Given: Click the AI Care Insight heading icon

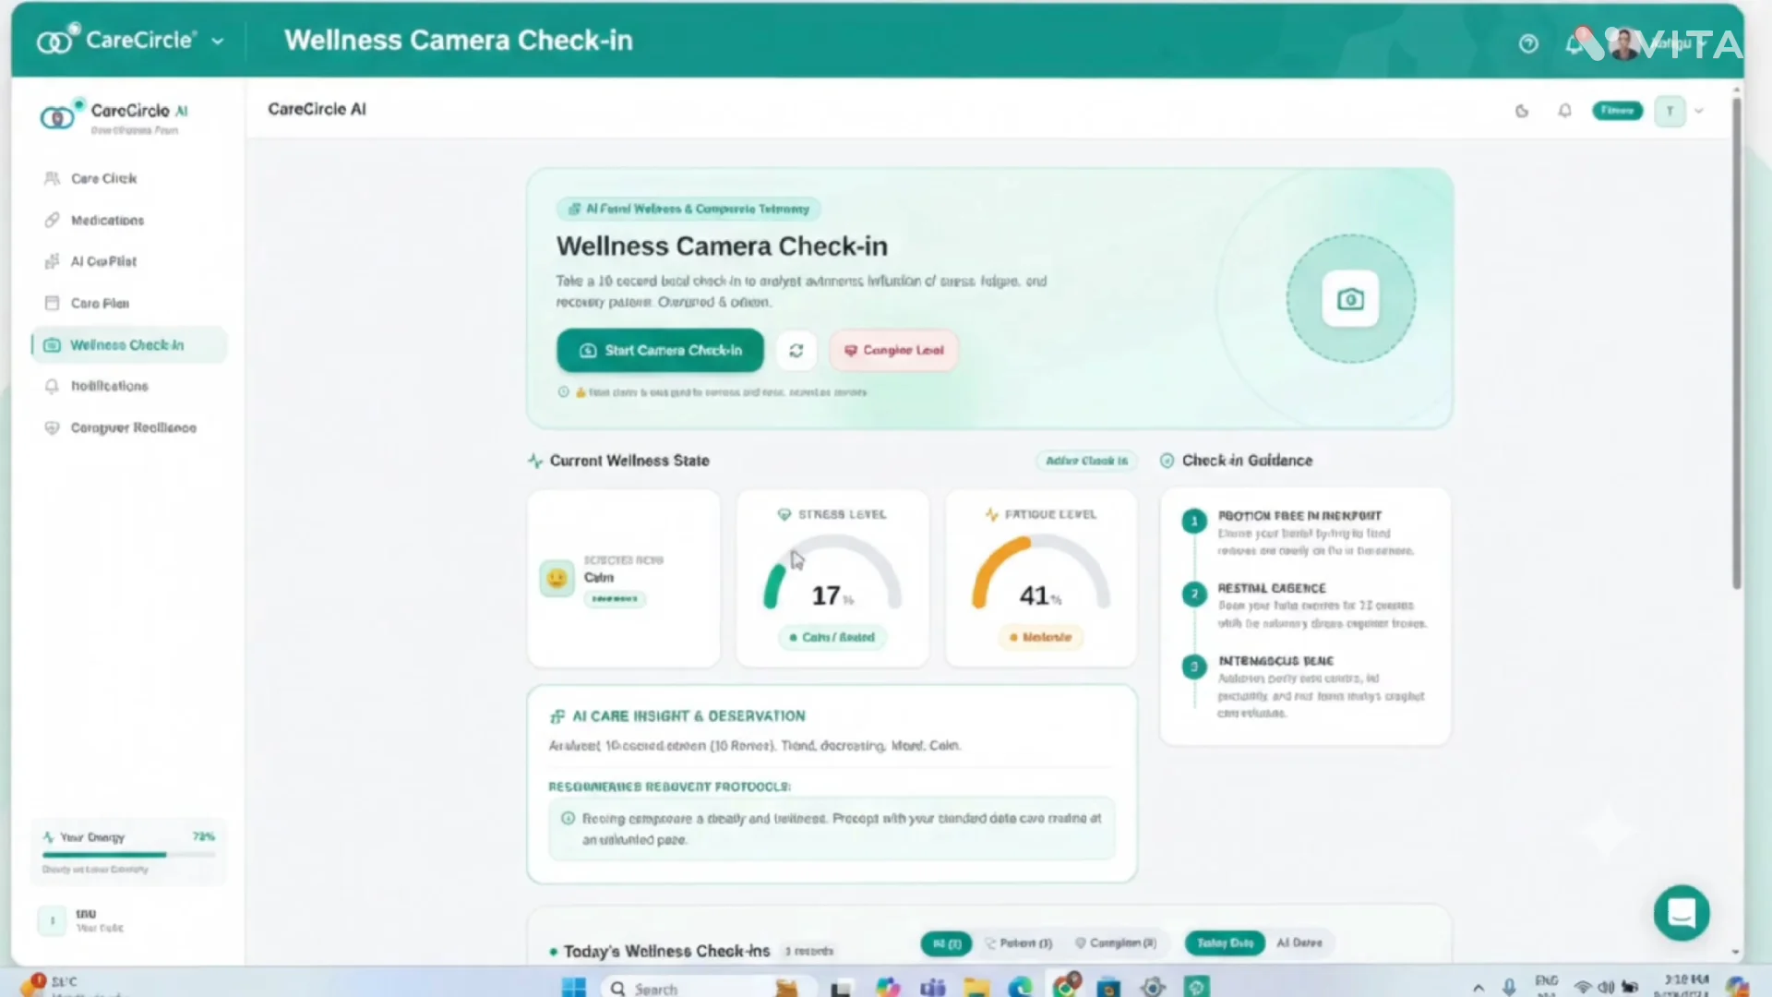Looking at the screenshot, I should pos(557,716).
